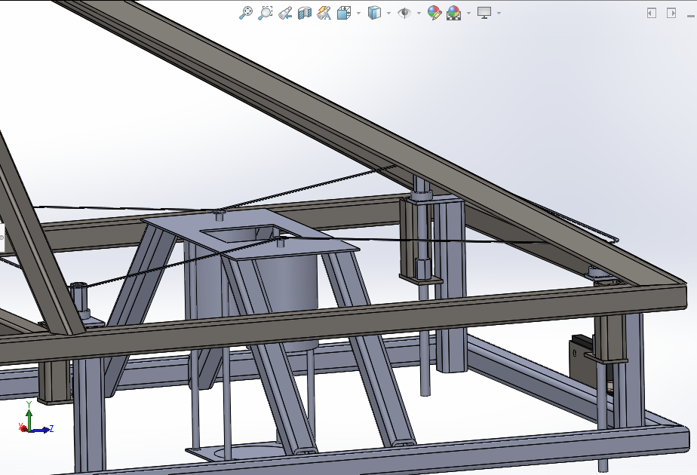Click the Apply Scene icon
The height and width of the screenshot is (475, 697).
(454, 14)
